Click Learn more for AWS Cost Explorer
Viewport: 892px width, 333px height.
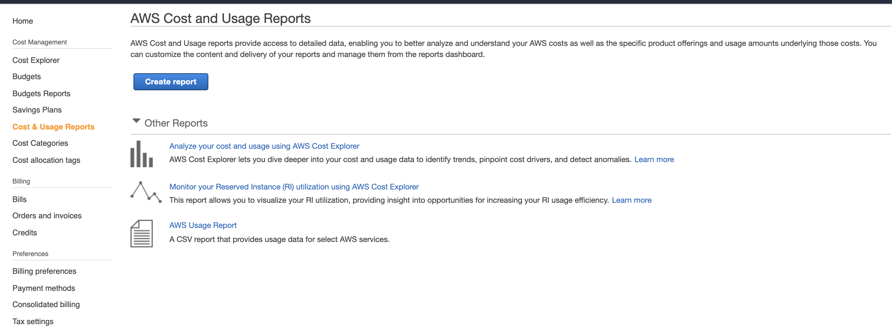654,159
